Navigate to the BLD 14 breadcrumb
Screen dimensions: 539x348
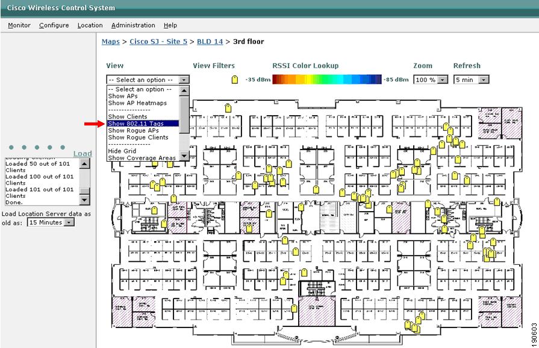(210, 42)
